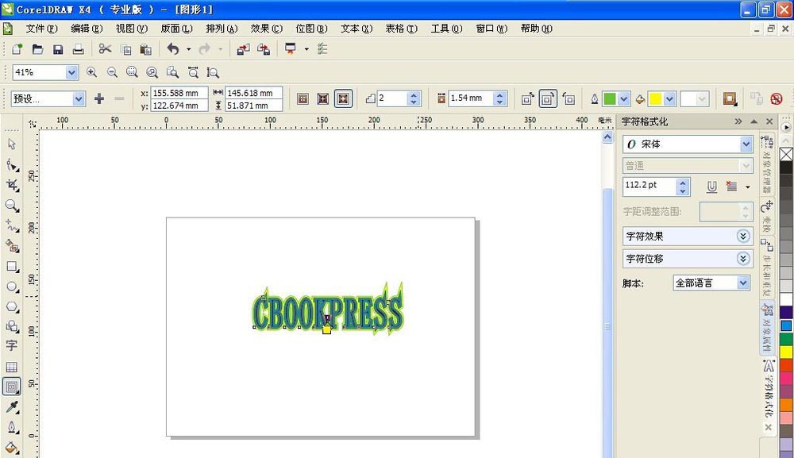The width and height of the screenshot is (794, 458).
Task: Toggle the Inside contour button
Action: click(322, 98)
